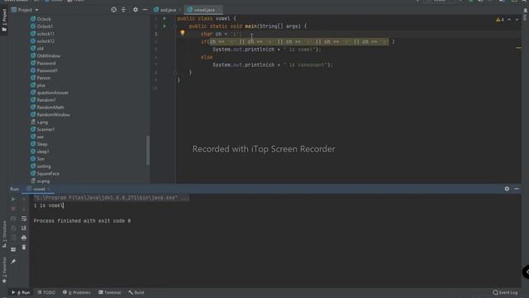Image resolution: width=529 pixels, height=298 pixels.
Task: Select Oclock1 class in project tree
Action: 41,26
